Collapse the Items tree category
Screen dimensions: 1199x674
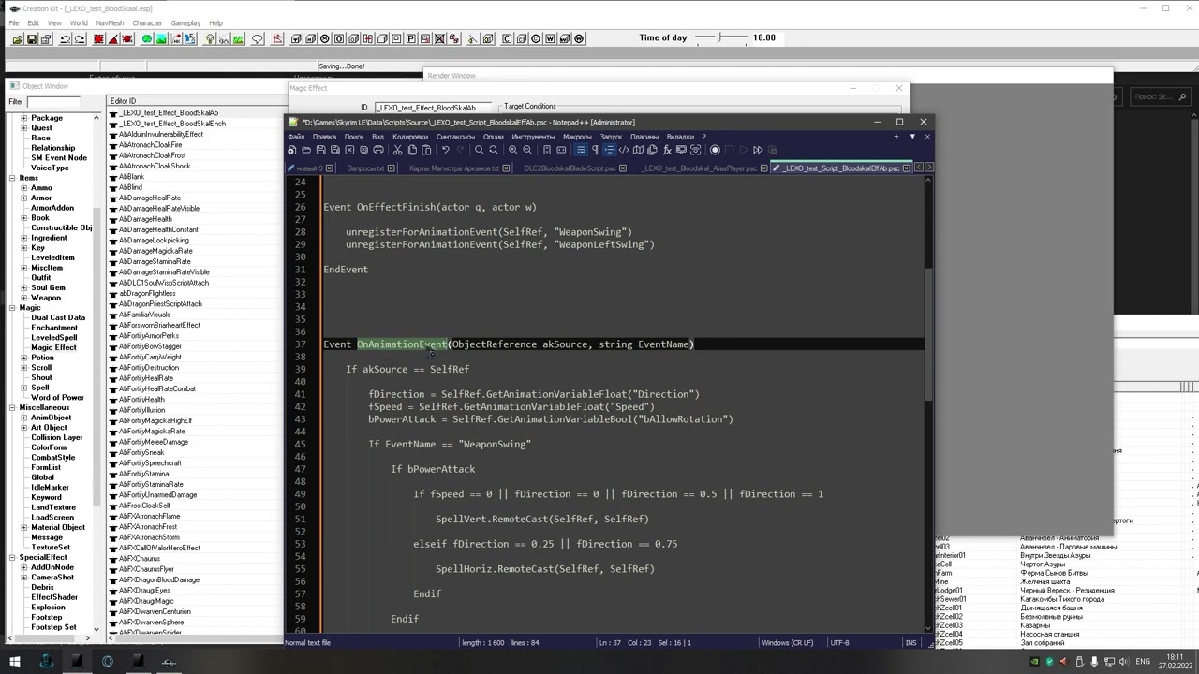coord(13,178)
